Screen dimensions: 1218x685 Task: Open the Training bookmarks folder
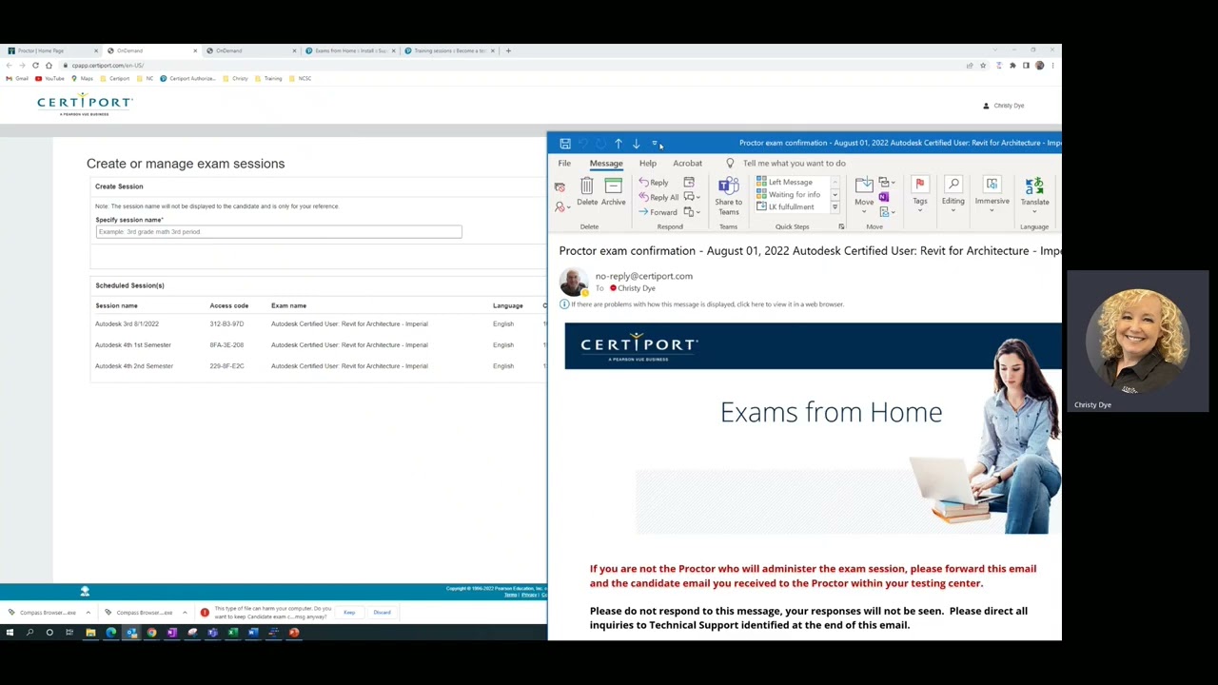(x=269, y=79)
